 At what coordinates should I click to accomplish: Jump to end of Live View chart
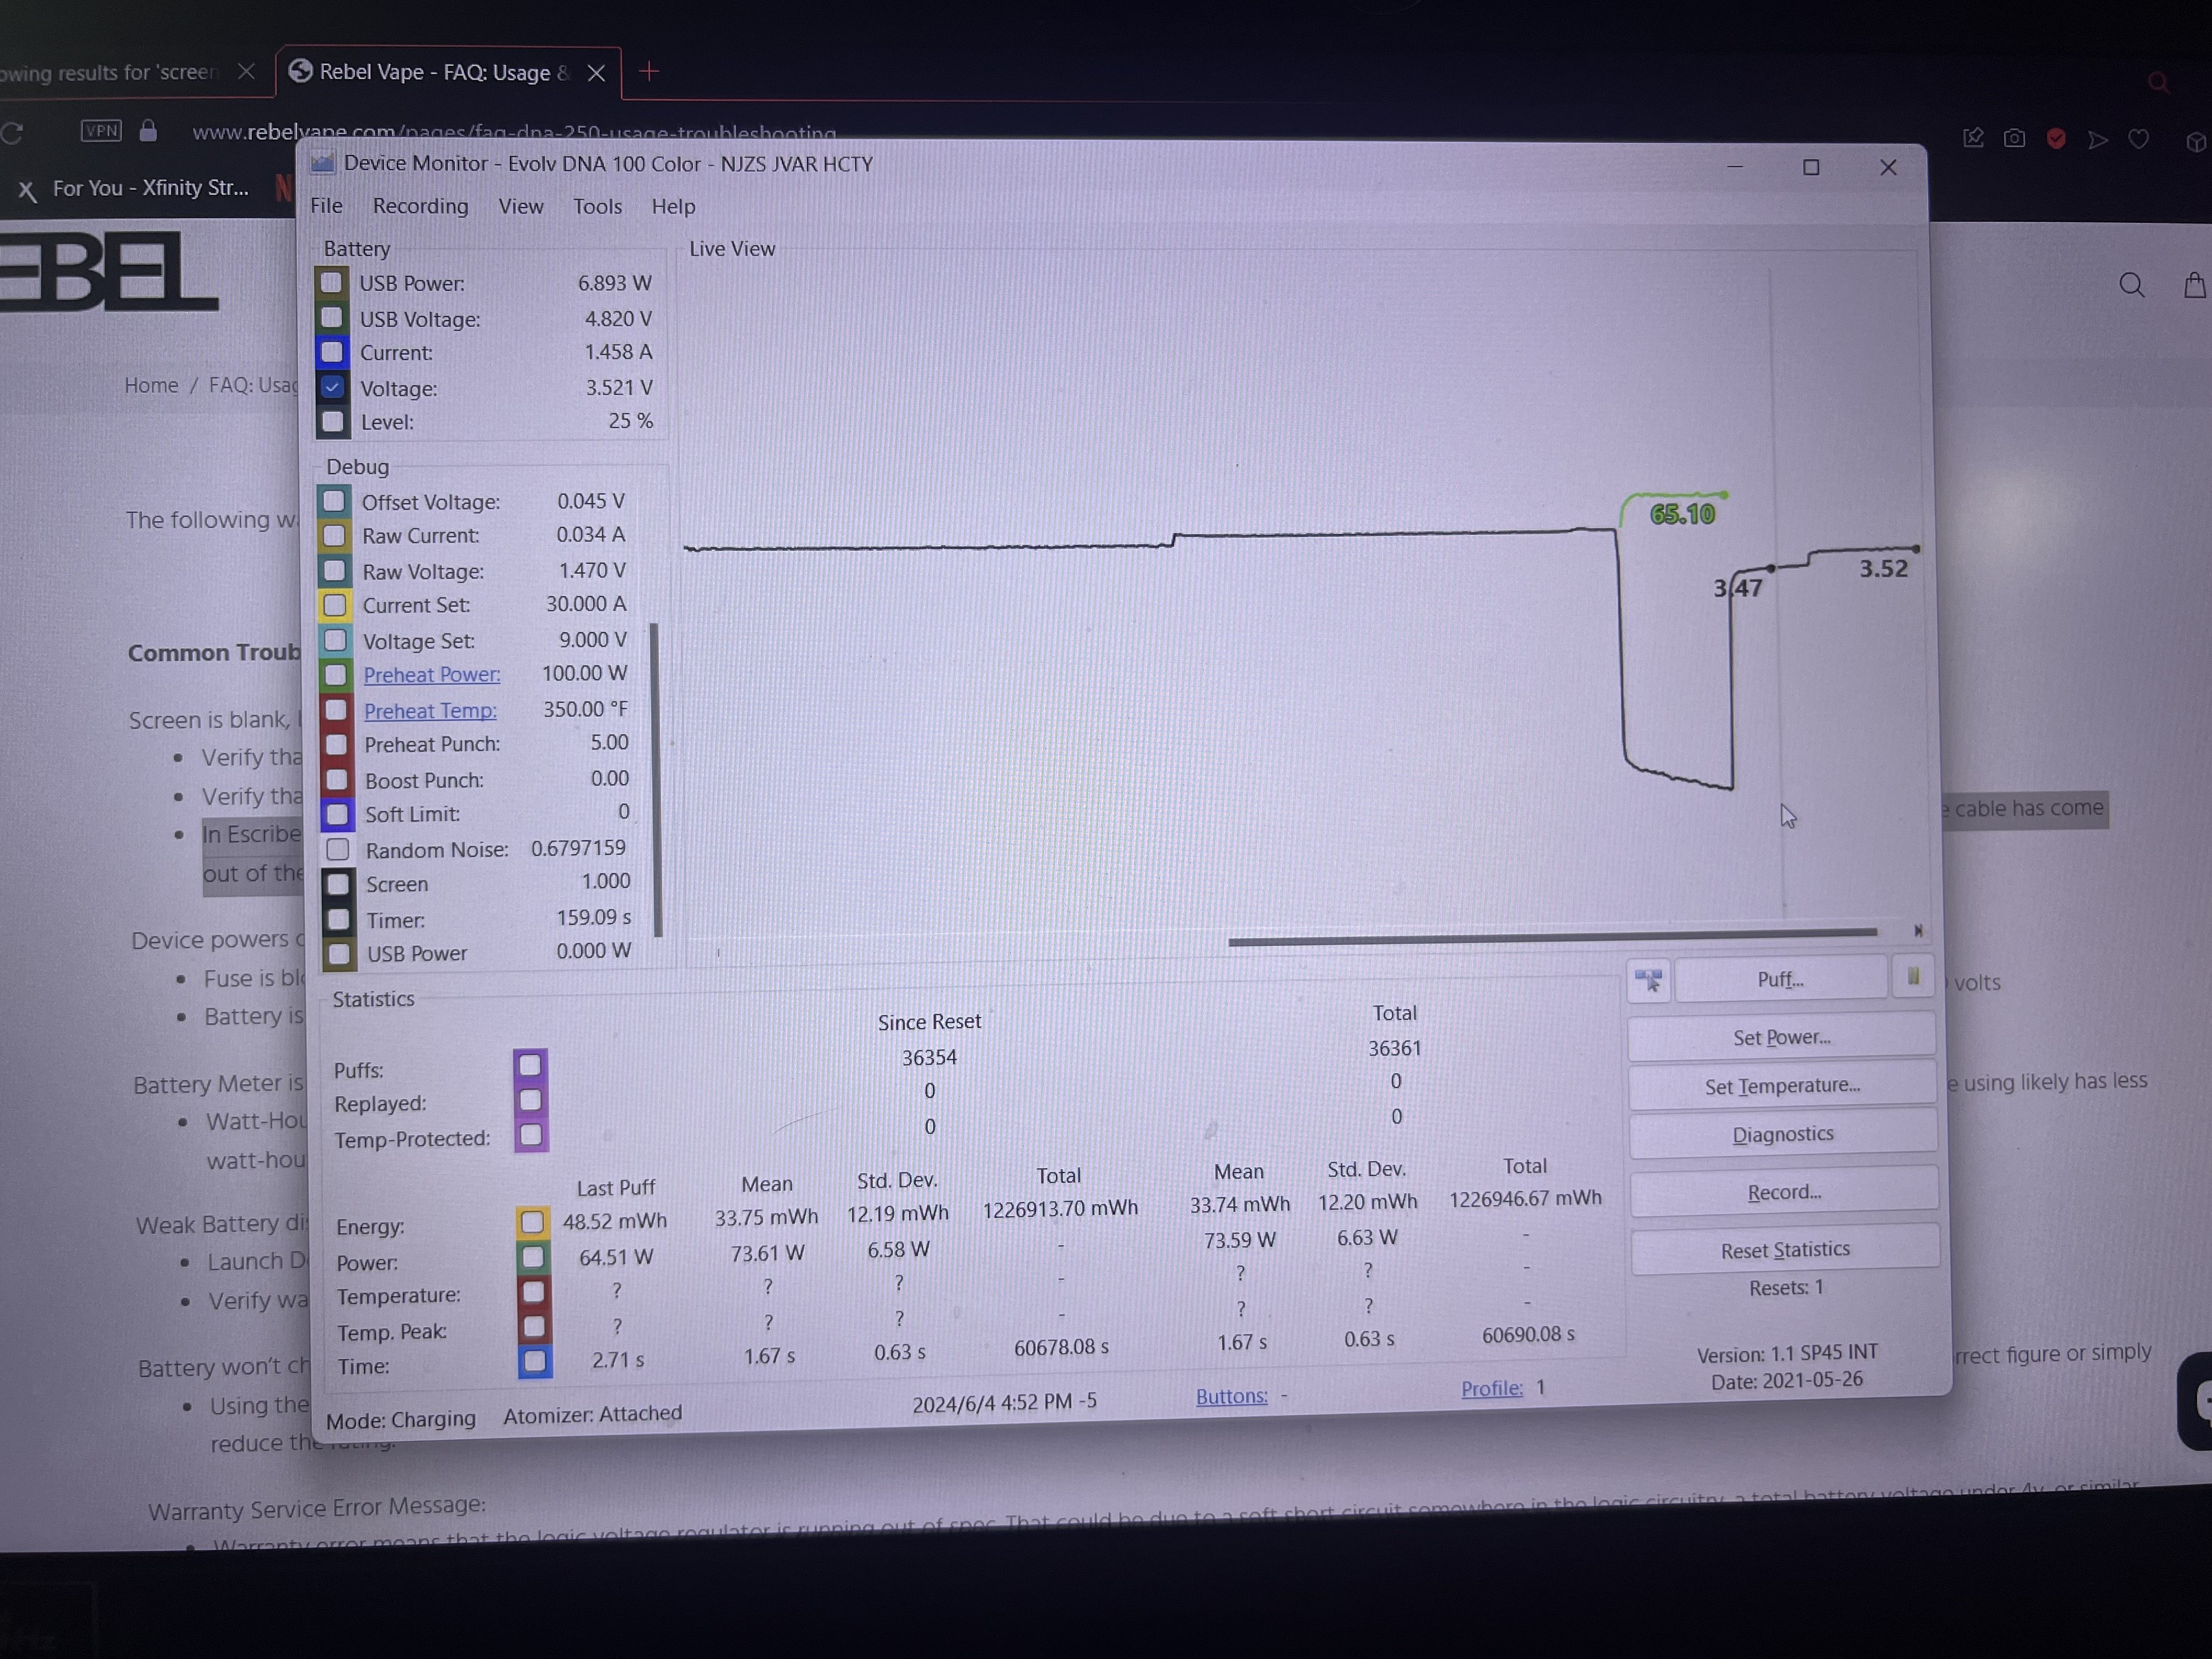(1918, 931)
